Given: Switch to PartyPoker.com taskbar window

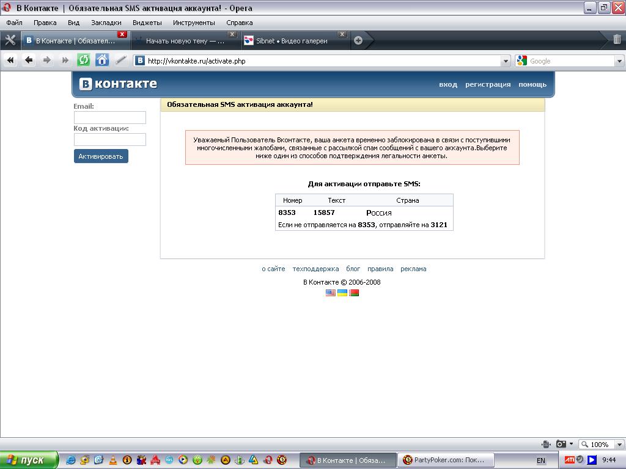Looking at the screenshot, I should (446, 460).
